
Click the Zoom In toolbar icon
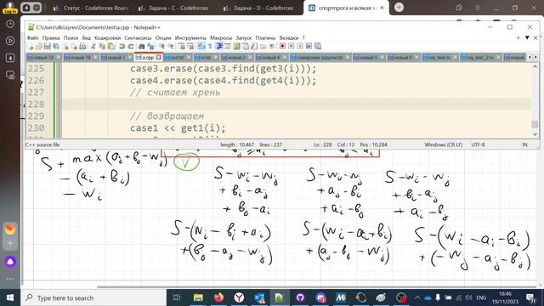(x=161, y=46)
